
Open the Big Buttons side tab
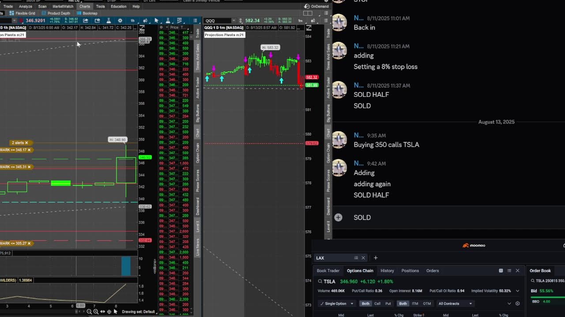tap(198, 113)
